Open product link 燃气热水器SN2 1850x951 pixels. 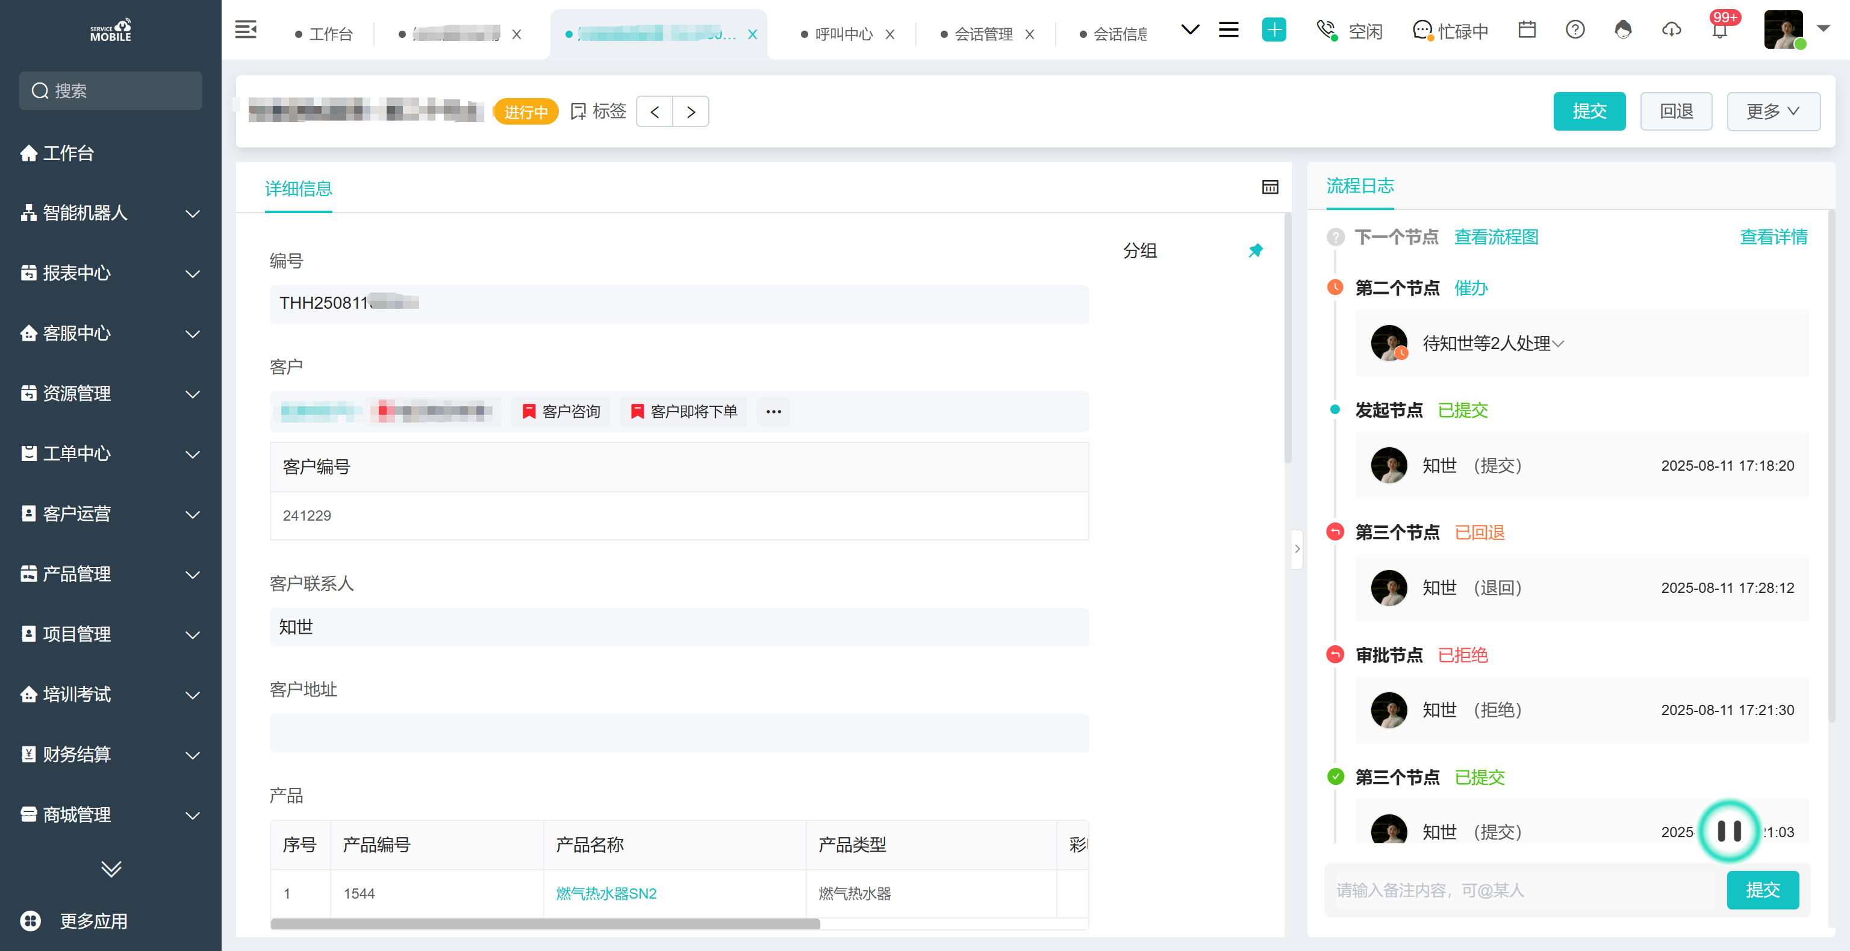click(x=606, y=894)
